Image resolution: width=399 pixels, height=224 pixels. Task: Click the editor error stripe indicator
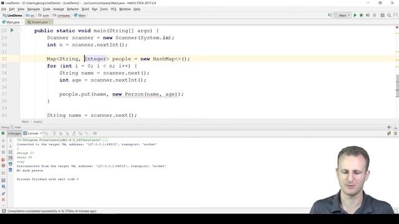[397, 27]
